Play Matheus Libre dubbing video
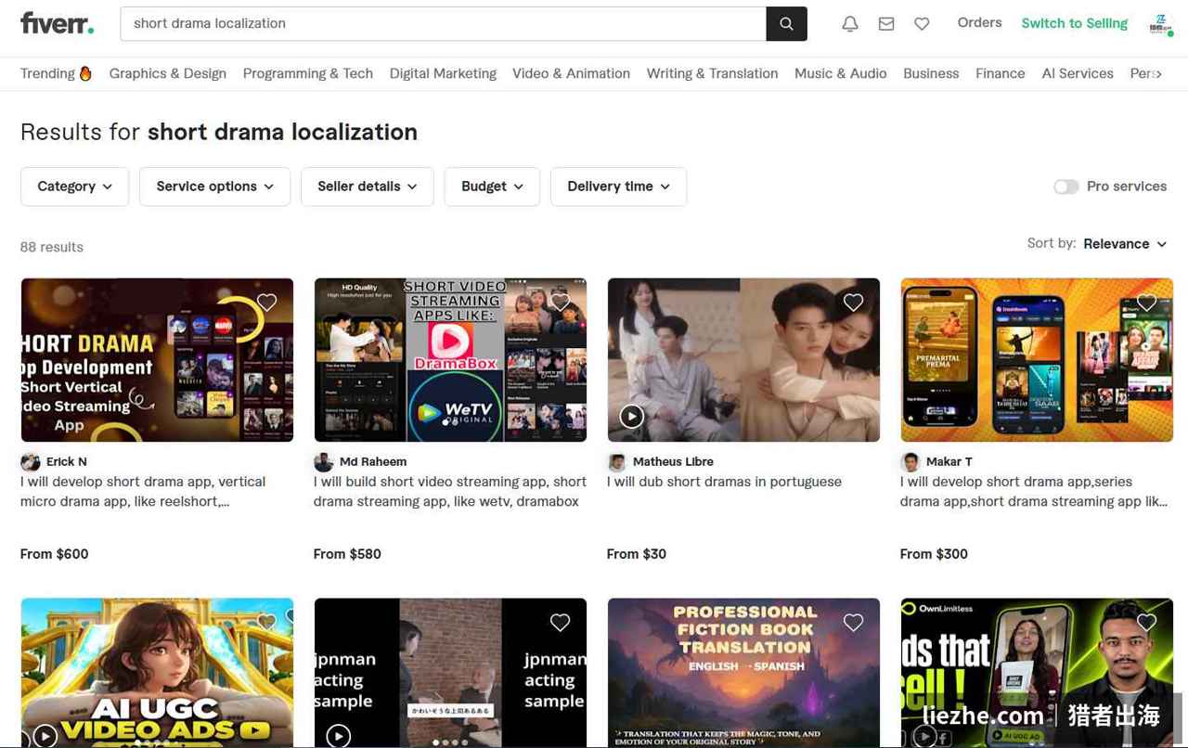Viewport: 1188px width, 748px height. tap(632, 416)
